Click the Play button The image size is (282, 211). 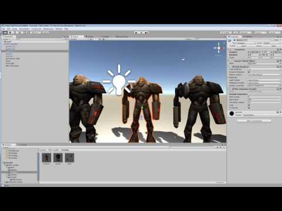(136, 33)
